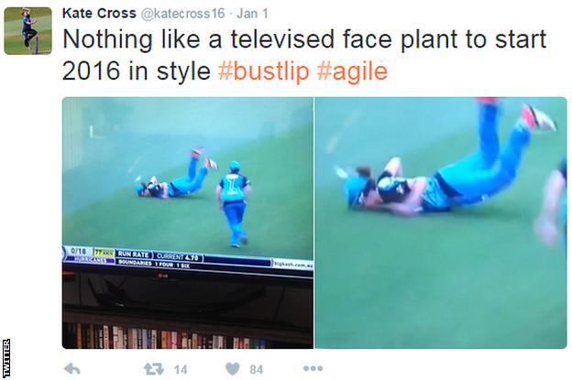Open the Jan 1 timestamp link
Screen dimensions: 572x380
click(252, 14)
